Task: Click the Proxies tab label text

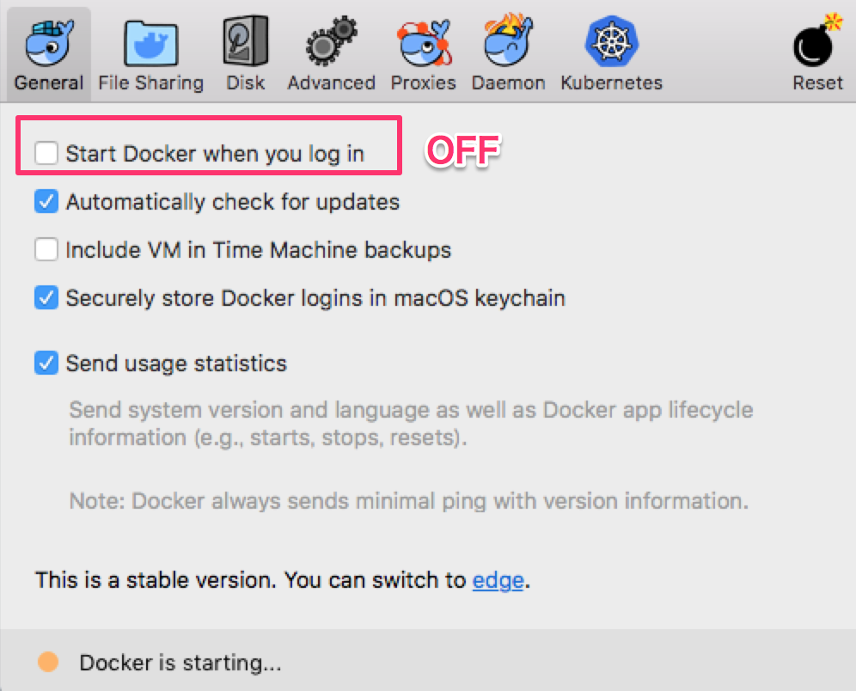Action: pos(423,83)
